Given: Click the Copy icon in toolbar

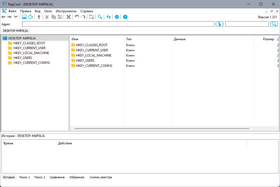Looking at the screenshot, I should click(54, 17).
